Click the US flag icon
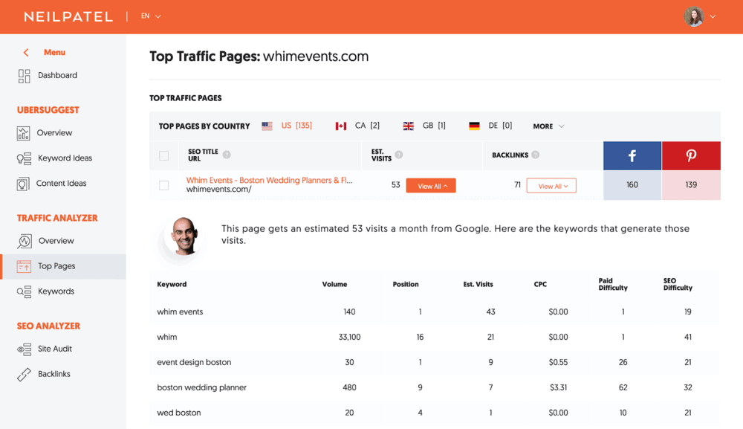This screenshot has width=743, height=429. (x=267, y=126)
